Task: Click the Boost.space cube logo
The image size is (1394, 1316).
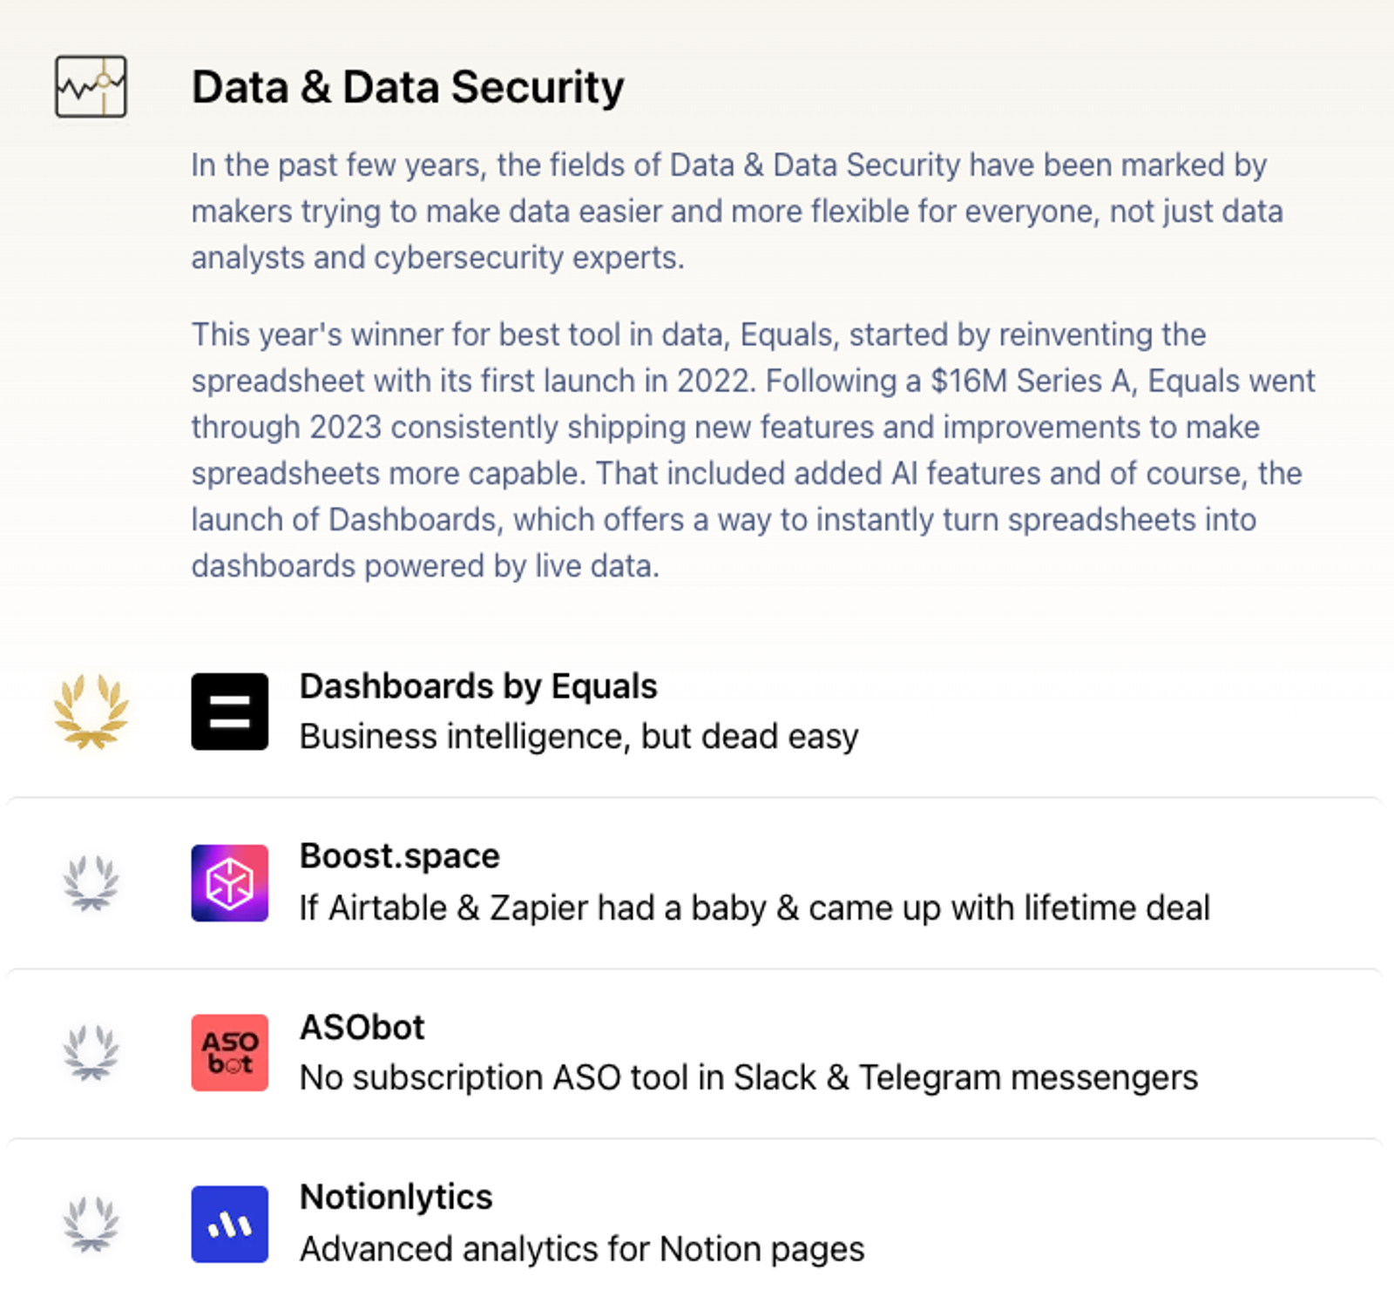Action: 230,882
